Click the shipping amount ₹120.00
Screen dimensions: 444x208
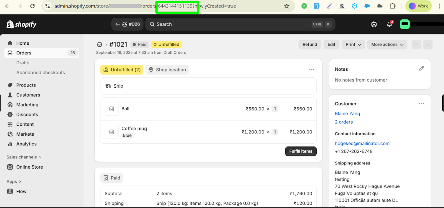click(x=303, y=203)
